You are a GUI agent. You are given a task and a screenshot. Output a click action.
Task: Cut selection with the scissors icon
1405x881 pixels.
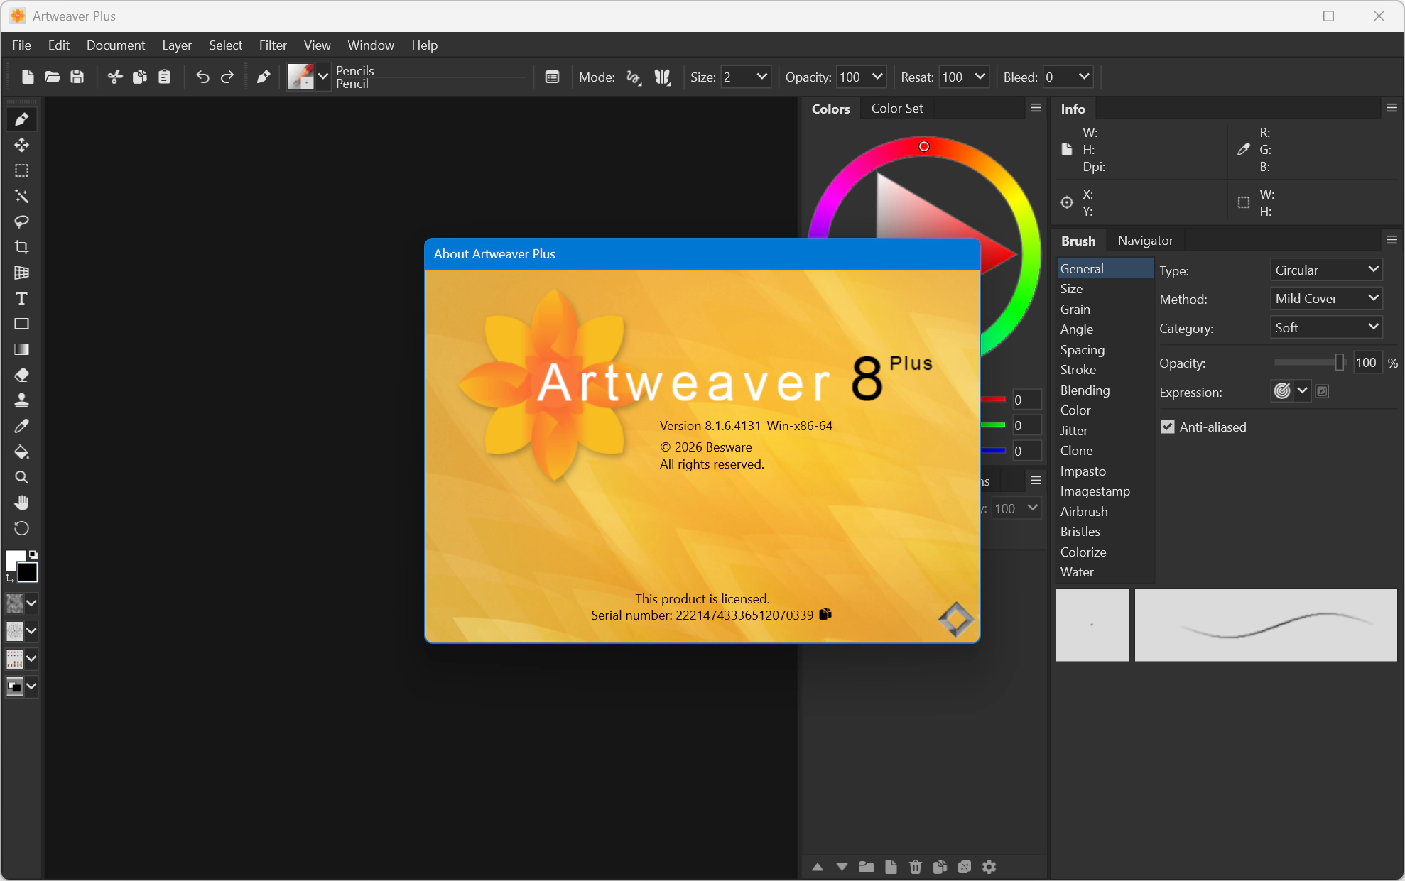tap(115, 77)
